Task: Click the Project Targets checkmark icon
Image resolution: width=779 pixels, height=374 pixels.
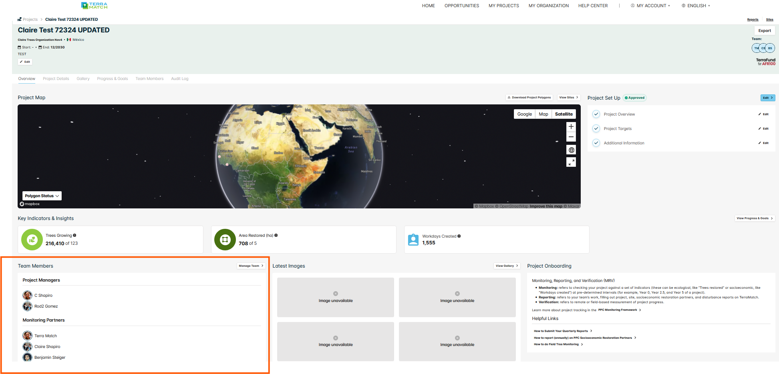Action: click(596, 128)
